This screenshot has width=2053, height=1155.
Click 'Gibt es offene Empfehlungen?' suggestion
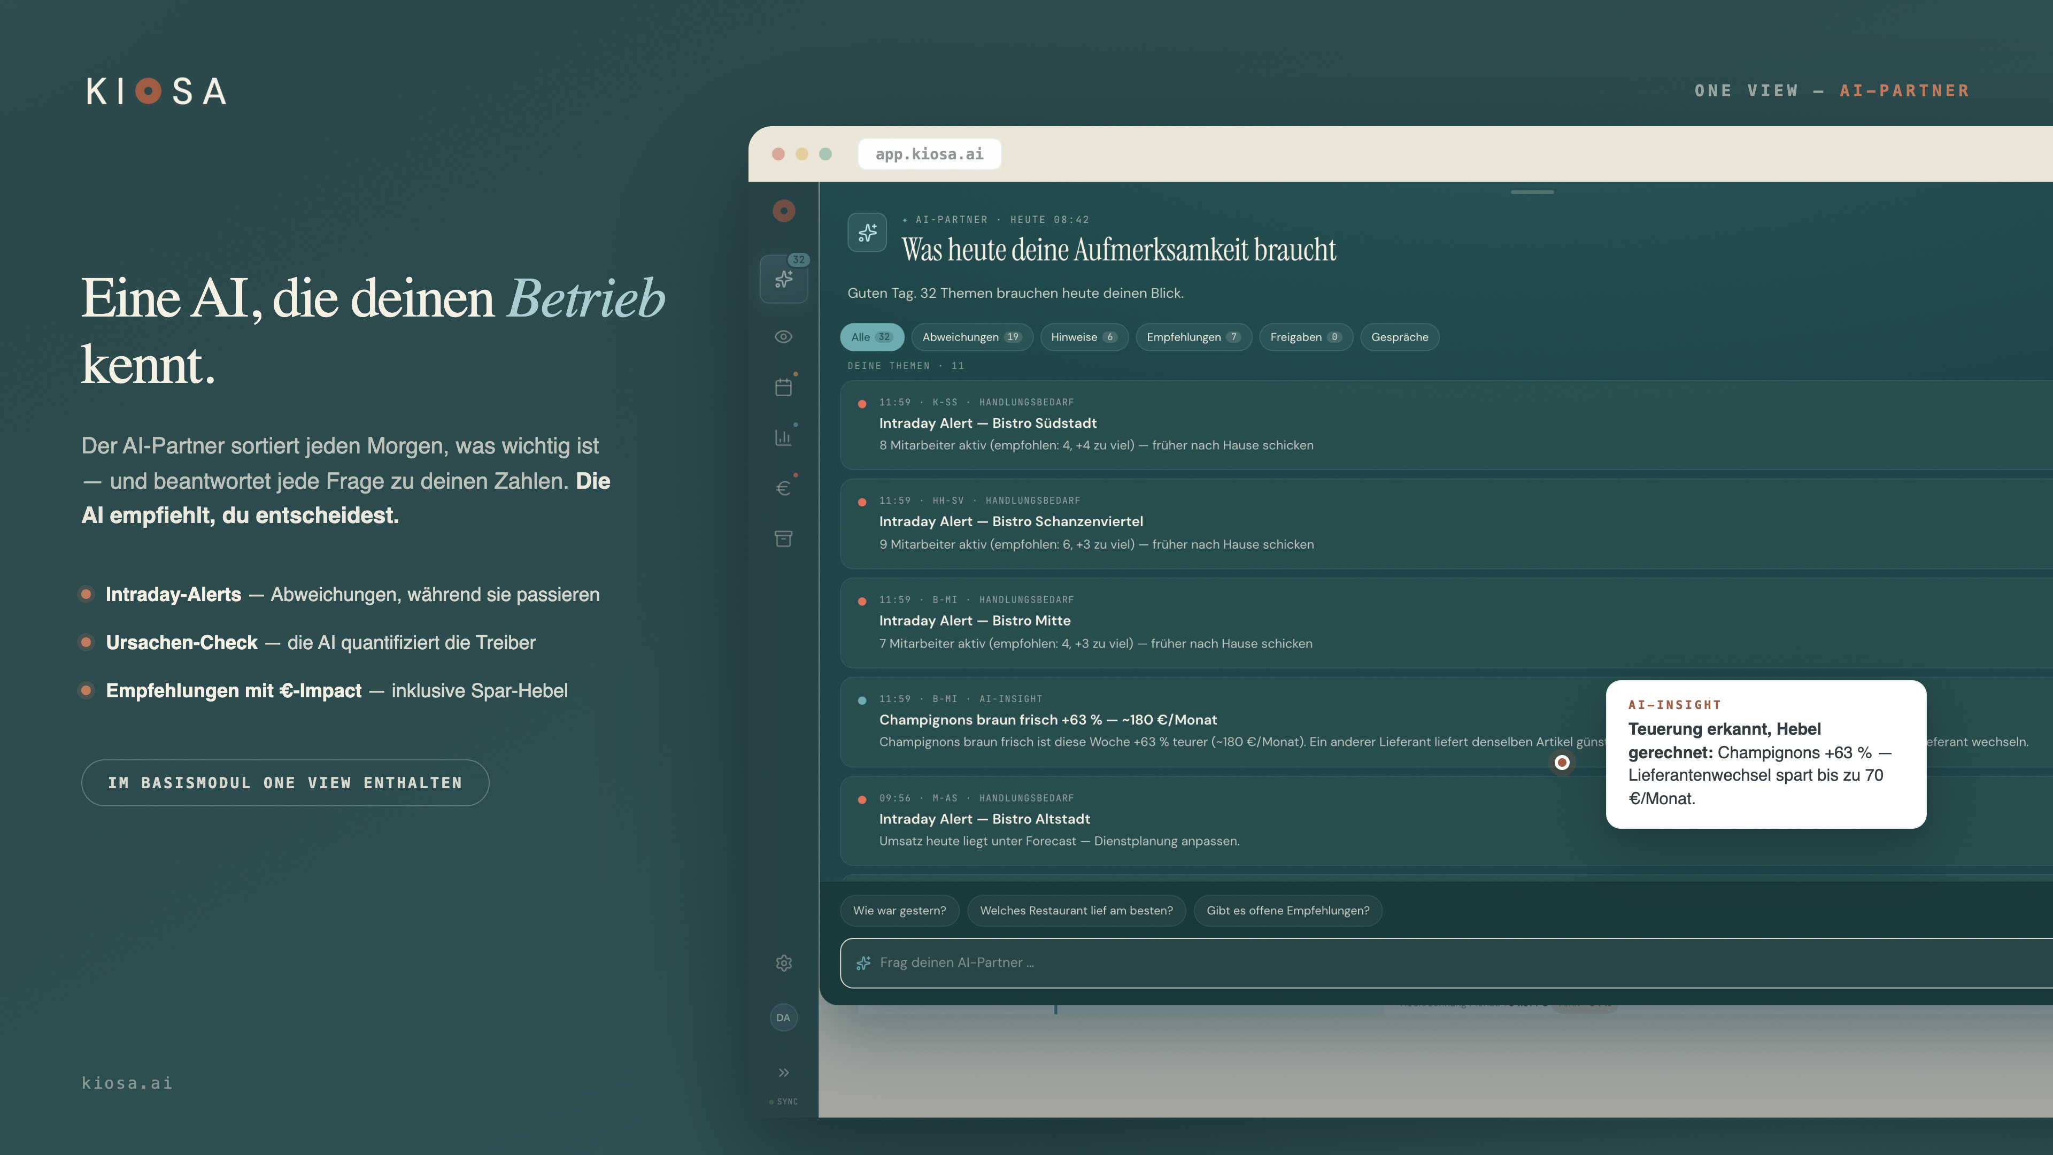1287,910
